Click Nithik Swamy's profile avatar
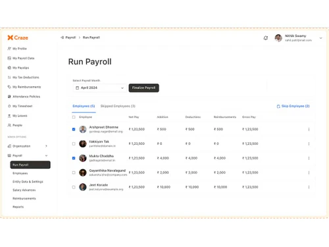This screenshot has height=247, width=329. click(278, 38)
